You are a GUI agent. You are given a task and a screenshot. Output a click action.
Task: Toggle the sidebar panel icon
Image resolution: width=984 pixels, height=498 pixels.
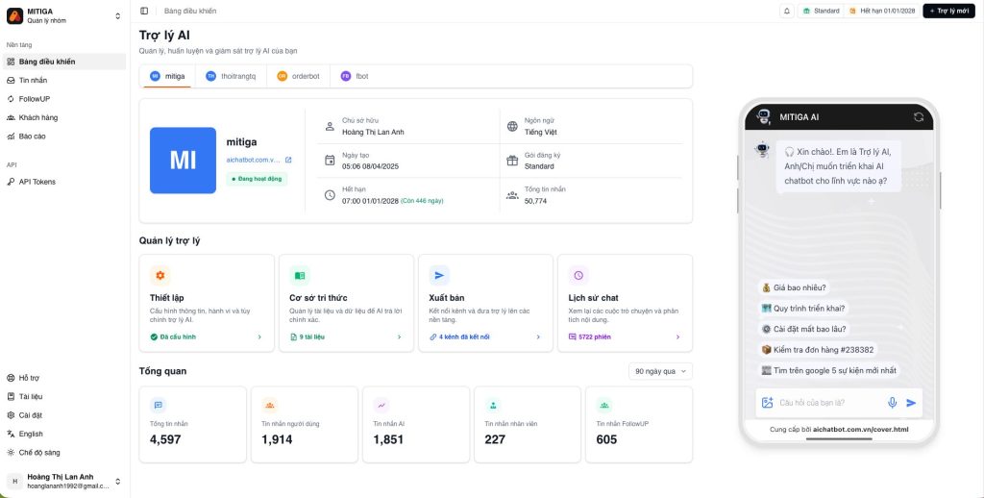tap(144, 11)
